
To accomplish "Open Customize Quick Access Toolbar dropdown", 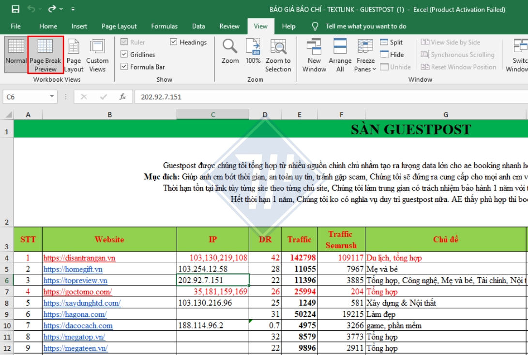I will [x=73, y=9].
